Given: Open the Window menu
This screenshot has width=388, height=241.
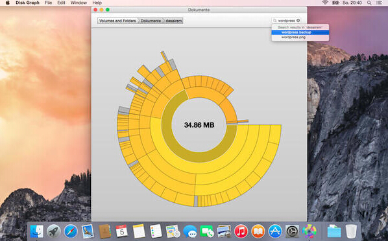Looking at the screenshot, I should [79, 3].
